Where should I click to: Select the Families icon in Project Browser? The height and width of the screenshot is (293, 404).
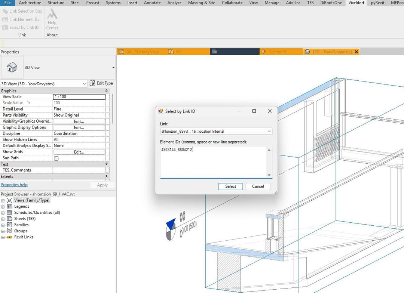9,225
